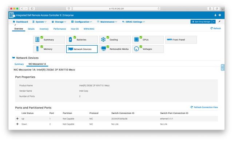
Task: Open the Memory module tile
Action: 49,49
